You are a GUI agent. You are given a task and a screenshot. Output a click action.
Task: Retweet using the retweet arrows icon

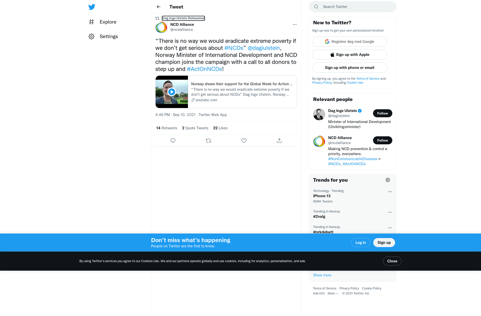pos(208,141)
